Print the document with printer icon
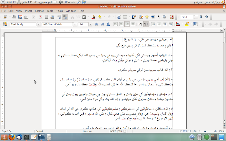The image size is (226, 141). 46,17
